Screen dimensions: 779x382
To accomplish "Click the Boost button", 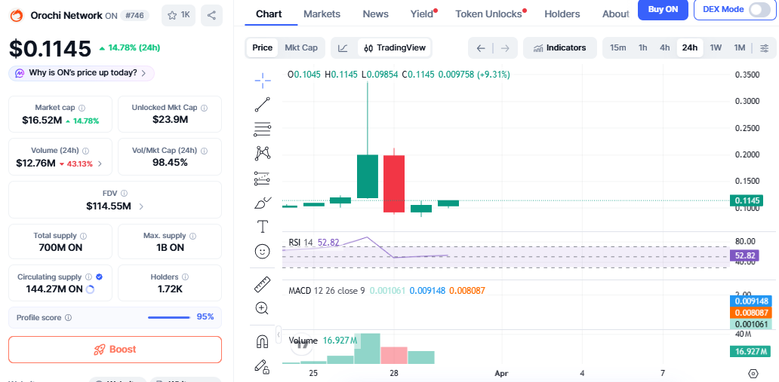I will click(x=115, y=350).
